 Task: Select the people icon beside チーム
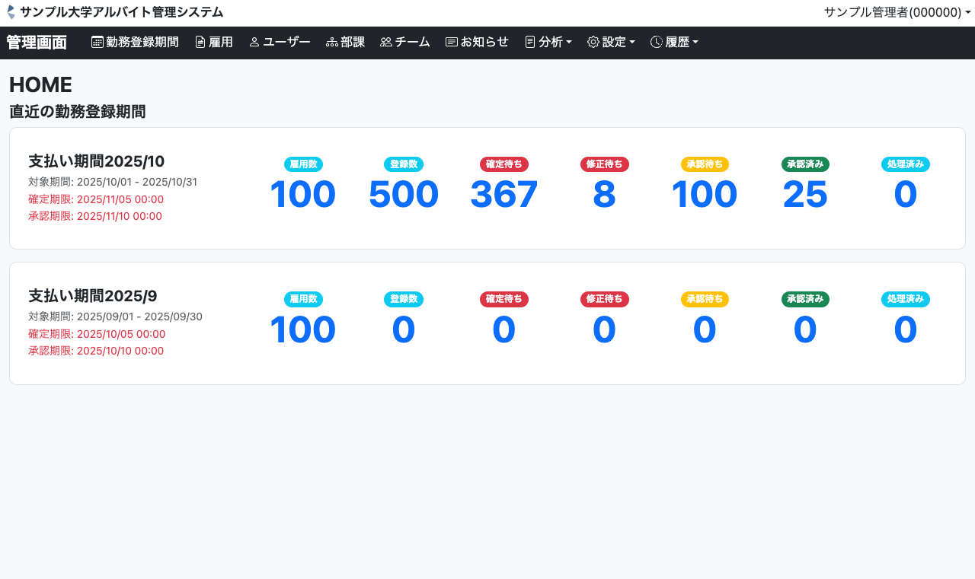coord(385,42)
